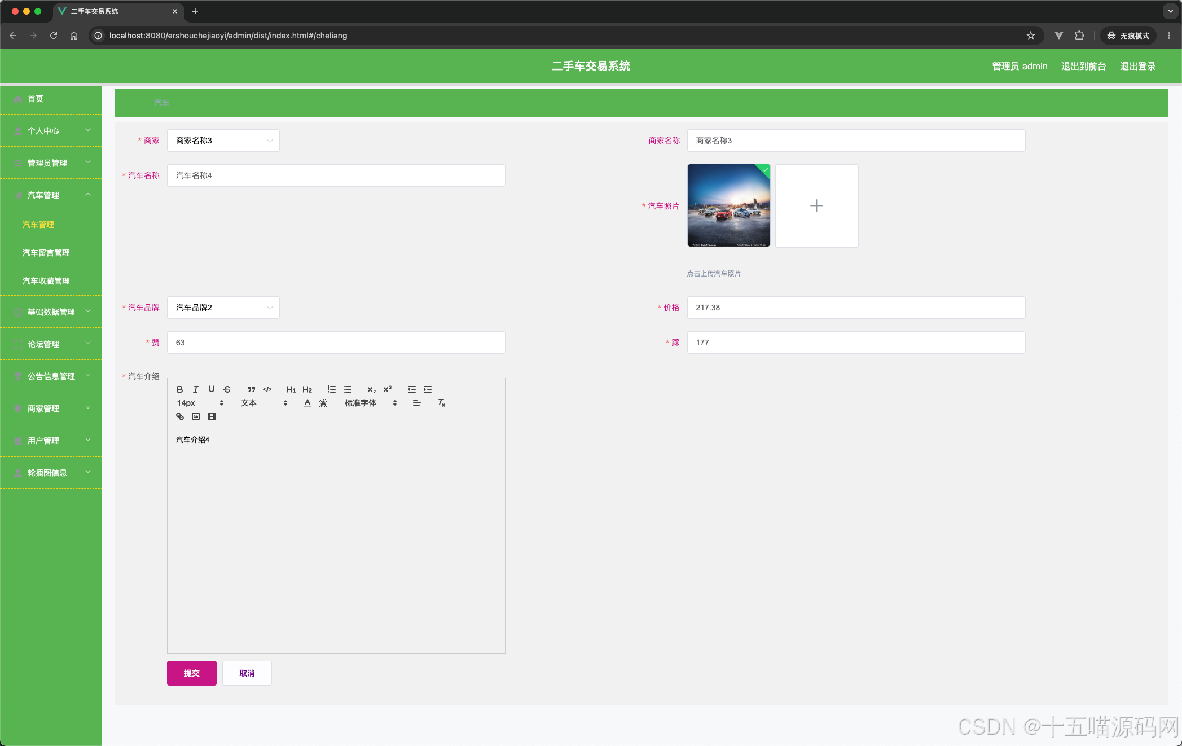The width and height of the screenshot is (1182, 746).
Task: Expand 轮播图信息 sidebar menu
Action: click(51, 473)
